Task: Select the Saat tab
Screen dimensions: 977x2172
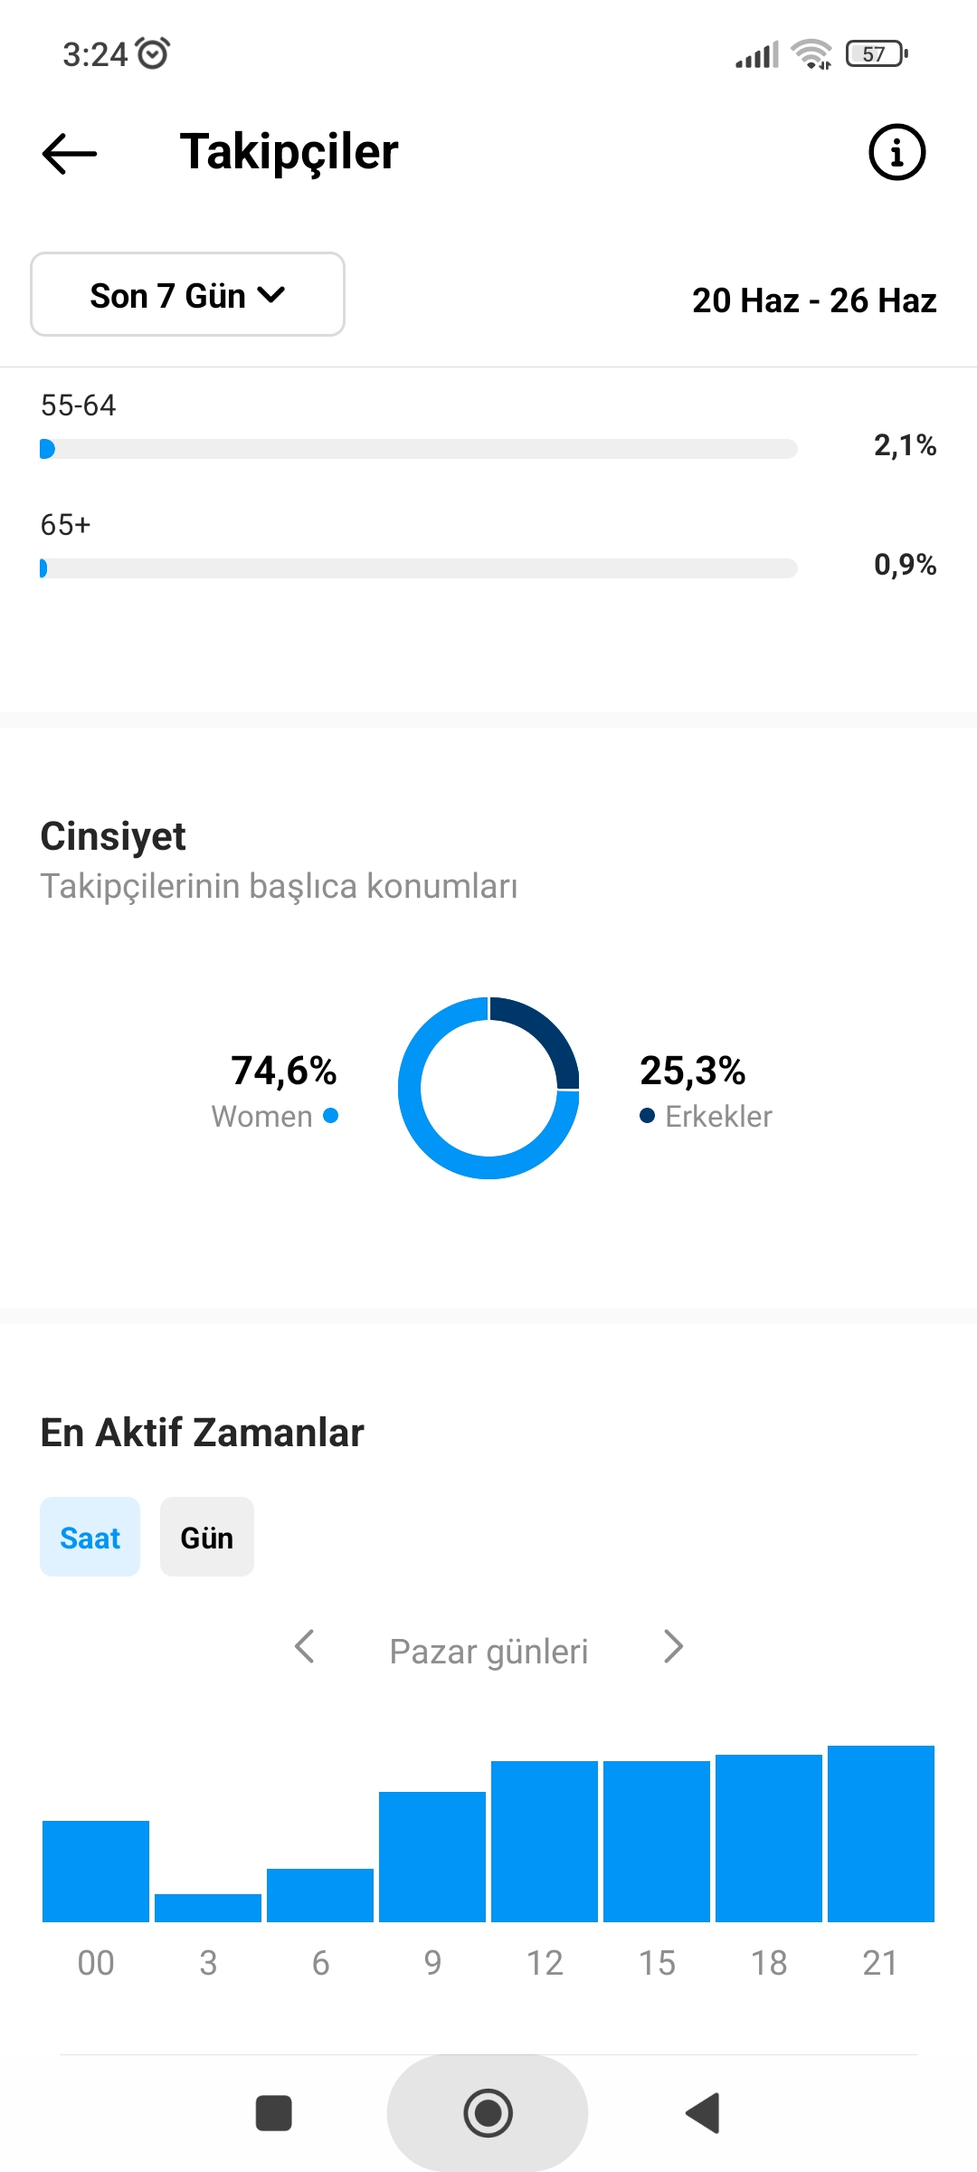Action: tap(90, 1537)
